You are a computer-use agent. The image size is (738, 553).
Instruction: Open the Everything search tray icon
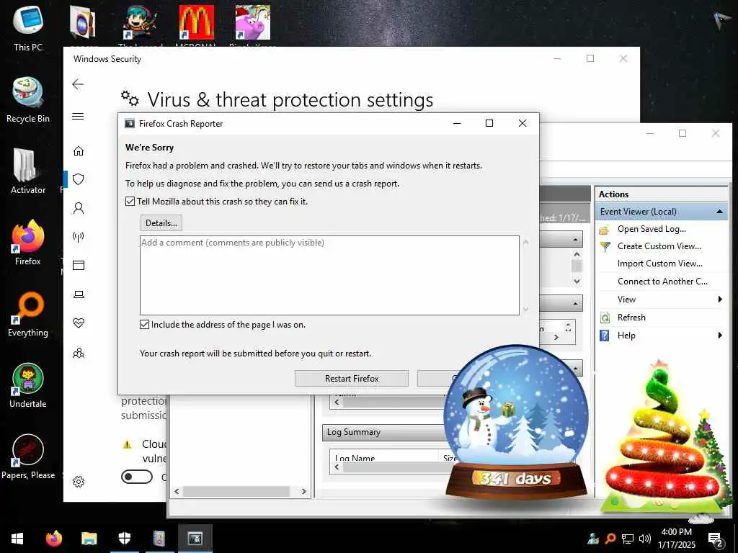[610, 539]
